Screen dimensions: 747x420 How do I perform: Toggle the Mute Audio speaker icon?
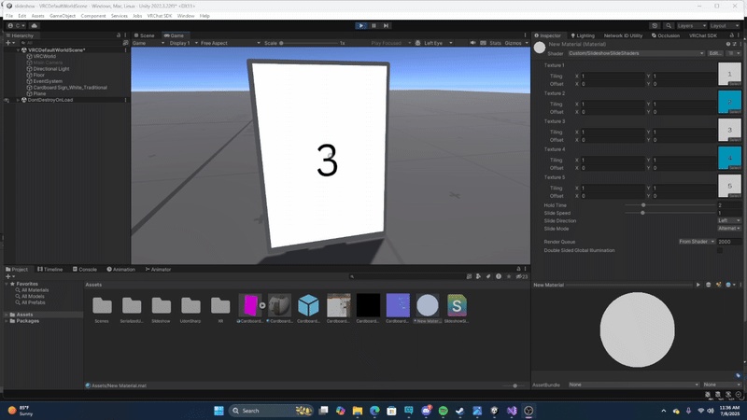tap(473, 43)
